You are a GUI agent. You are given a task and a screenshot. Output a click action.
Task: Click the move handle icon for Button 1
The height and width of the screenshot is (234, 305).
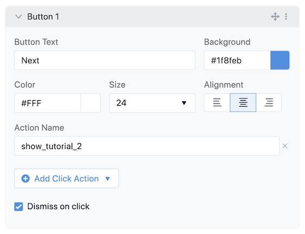[275, 16]
